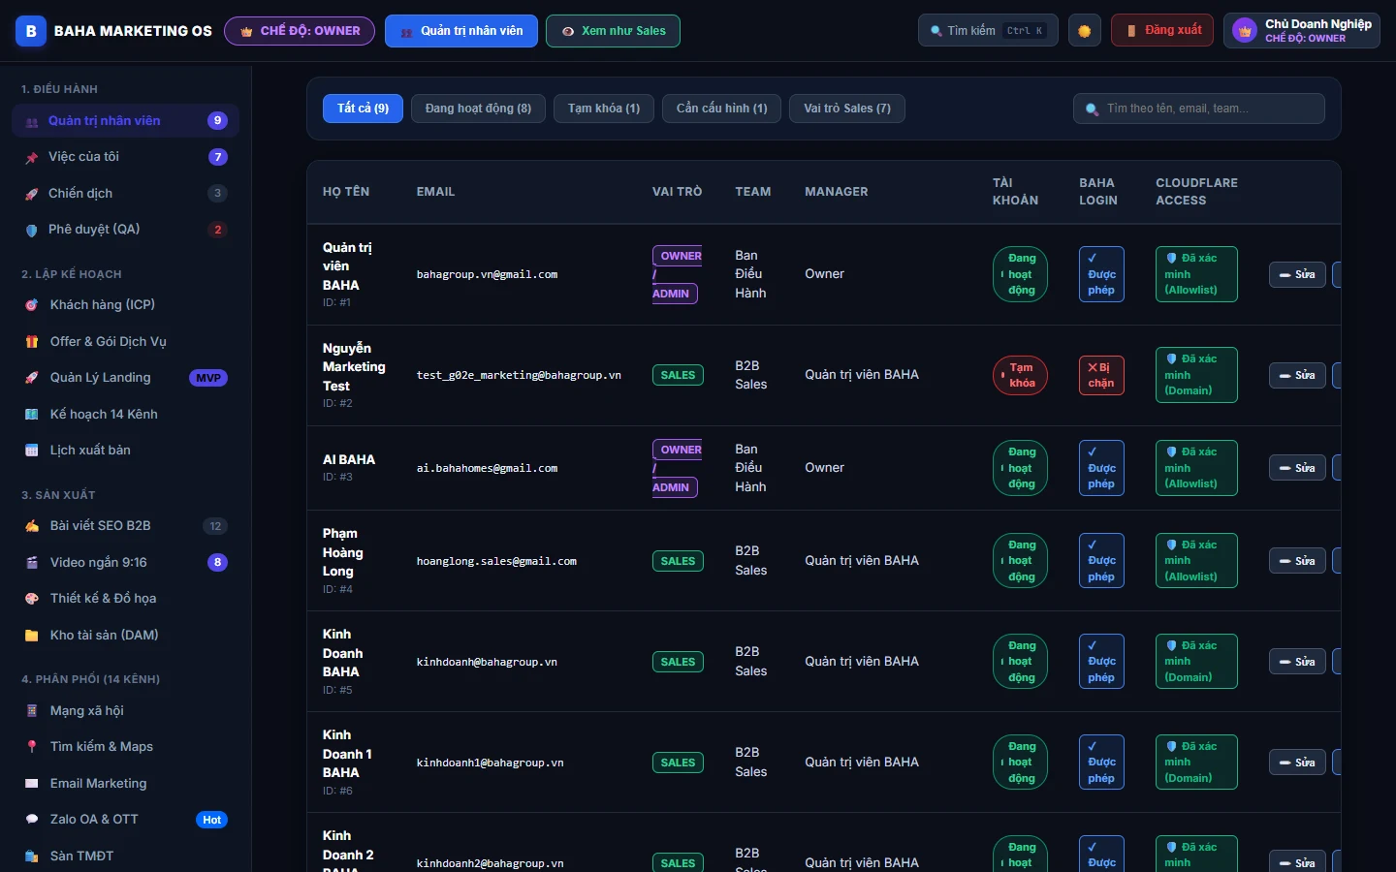1396x872 pixels.
Task: Filter by Tạm khóa (1)
Action: [604, 109]
